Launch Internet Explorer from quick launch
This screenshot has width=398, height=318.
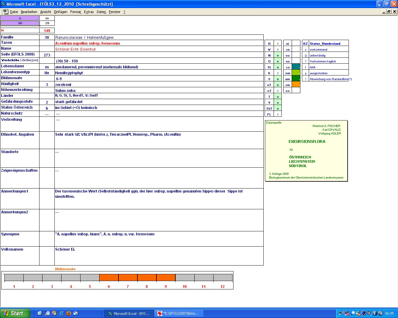[x=61, y=313]
